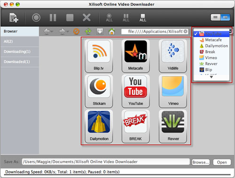Go forward in the built-in browser
This screenshot has width=235, height=178.
(62, 31)
